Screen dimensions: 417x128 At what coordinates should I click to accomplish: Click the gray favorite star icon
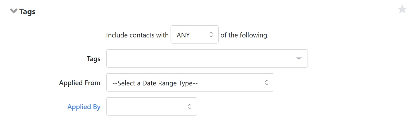click(402, 9)
